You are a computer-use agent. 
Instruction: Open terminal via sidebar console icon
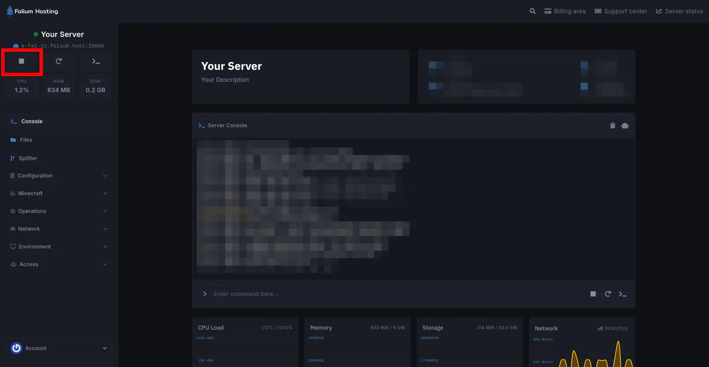point(96,61)
